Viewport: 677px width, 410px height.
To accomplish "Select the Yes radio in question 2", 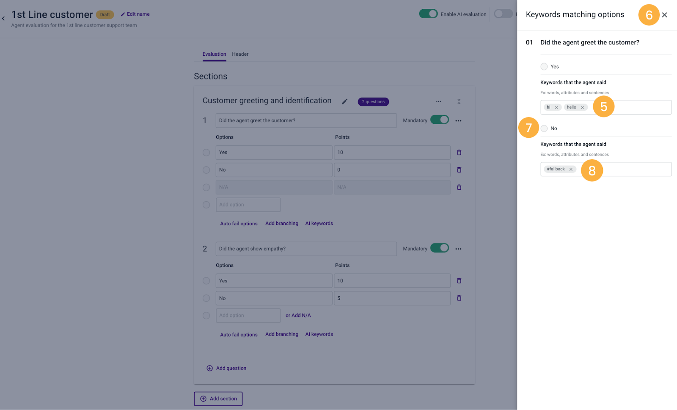I will click(206, 281).
